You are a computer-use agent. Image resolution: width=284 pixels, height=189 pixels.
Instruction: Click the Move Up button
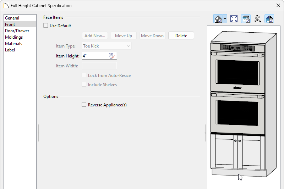pos(124,35)
